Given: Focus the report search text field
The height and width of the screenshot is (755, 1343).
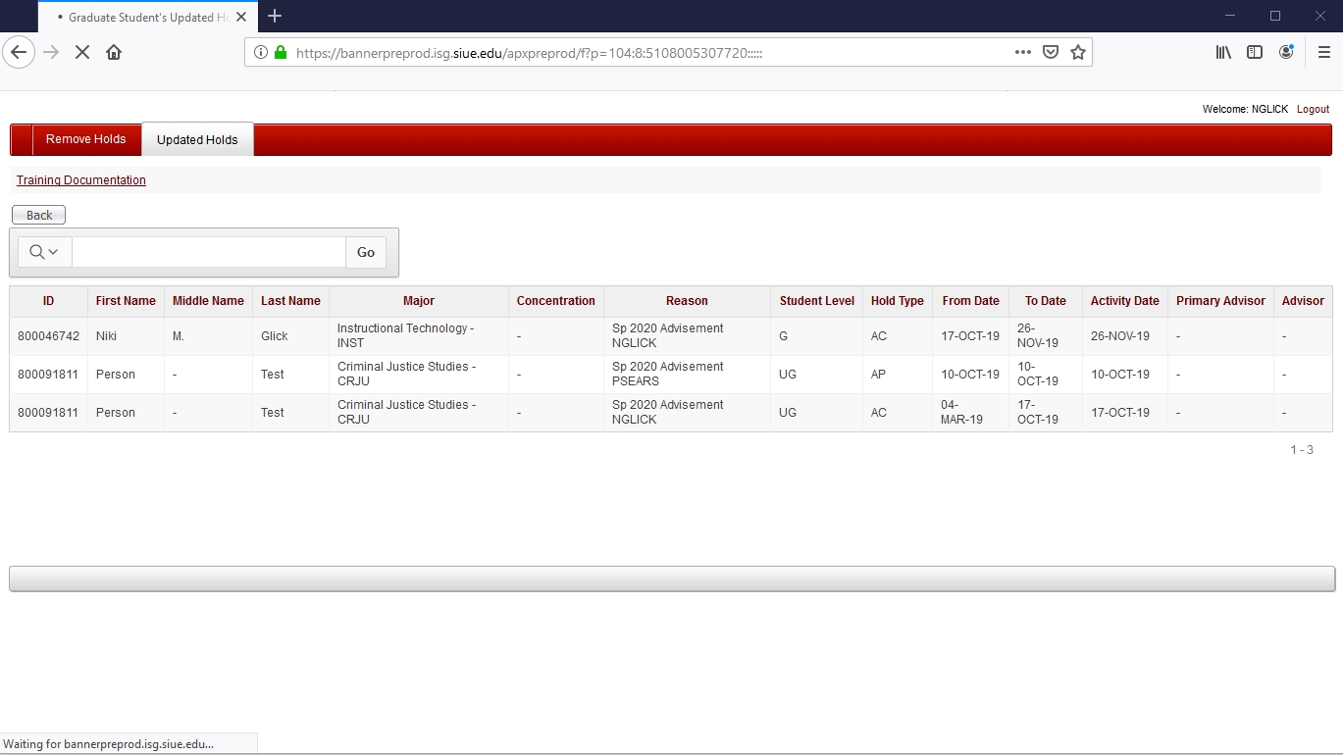Looking at the screenshot, I should pos(208,252).
